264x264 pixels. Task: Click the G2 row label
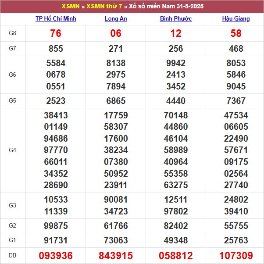12,225
